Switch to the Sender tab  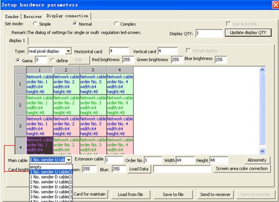coord(12,16)
